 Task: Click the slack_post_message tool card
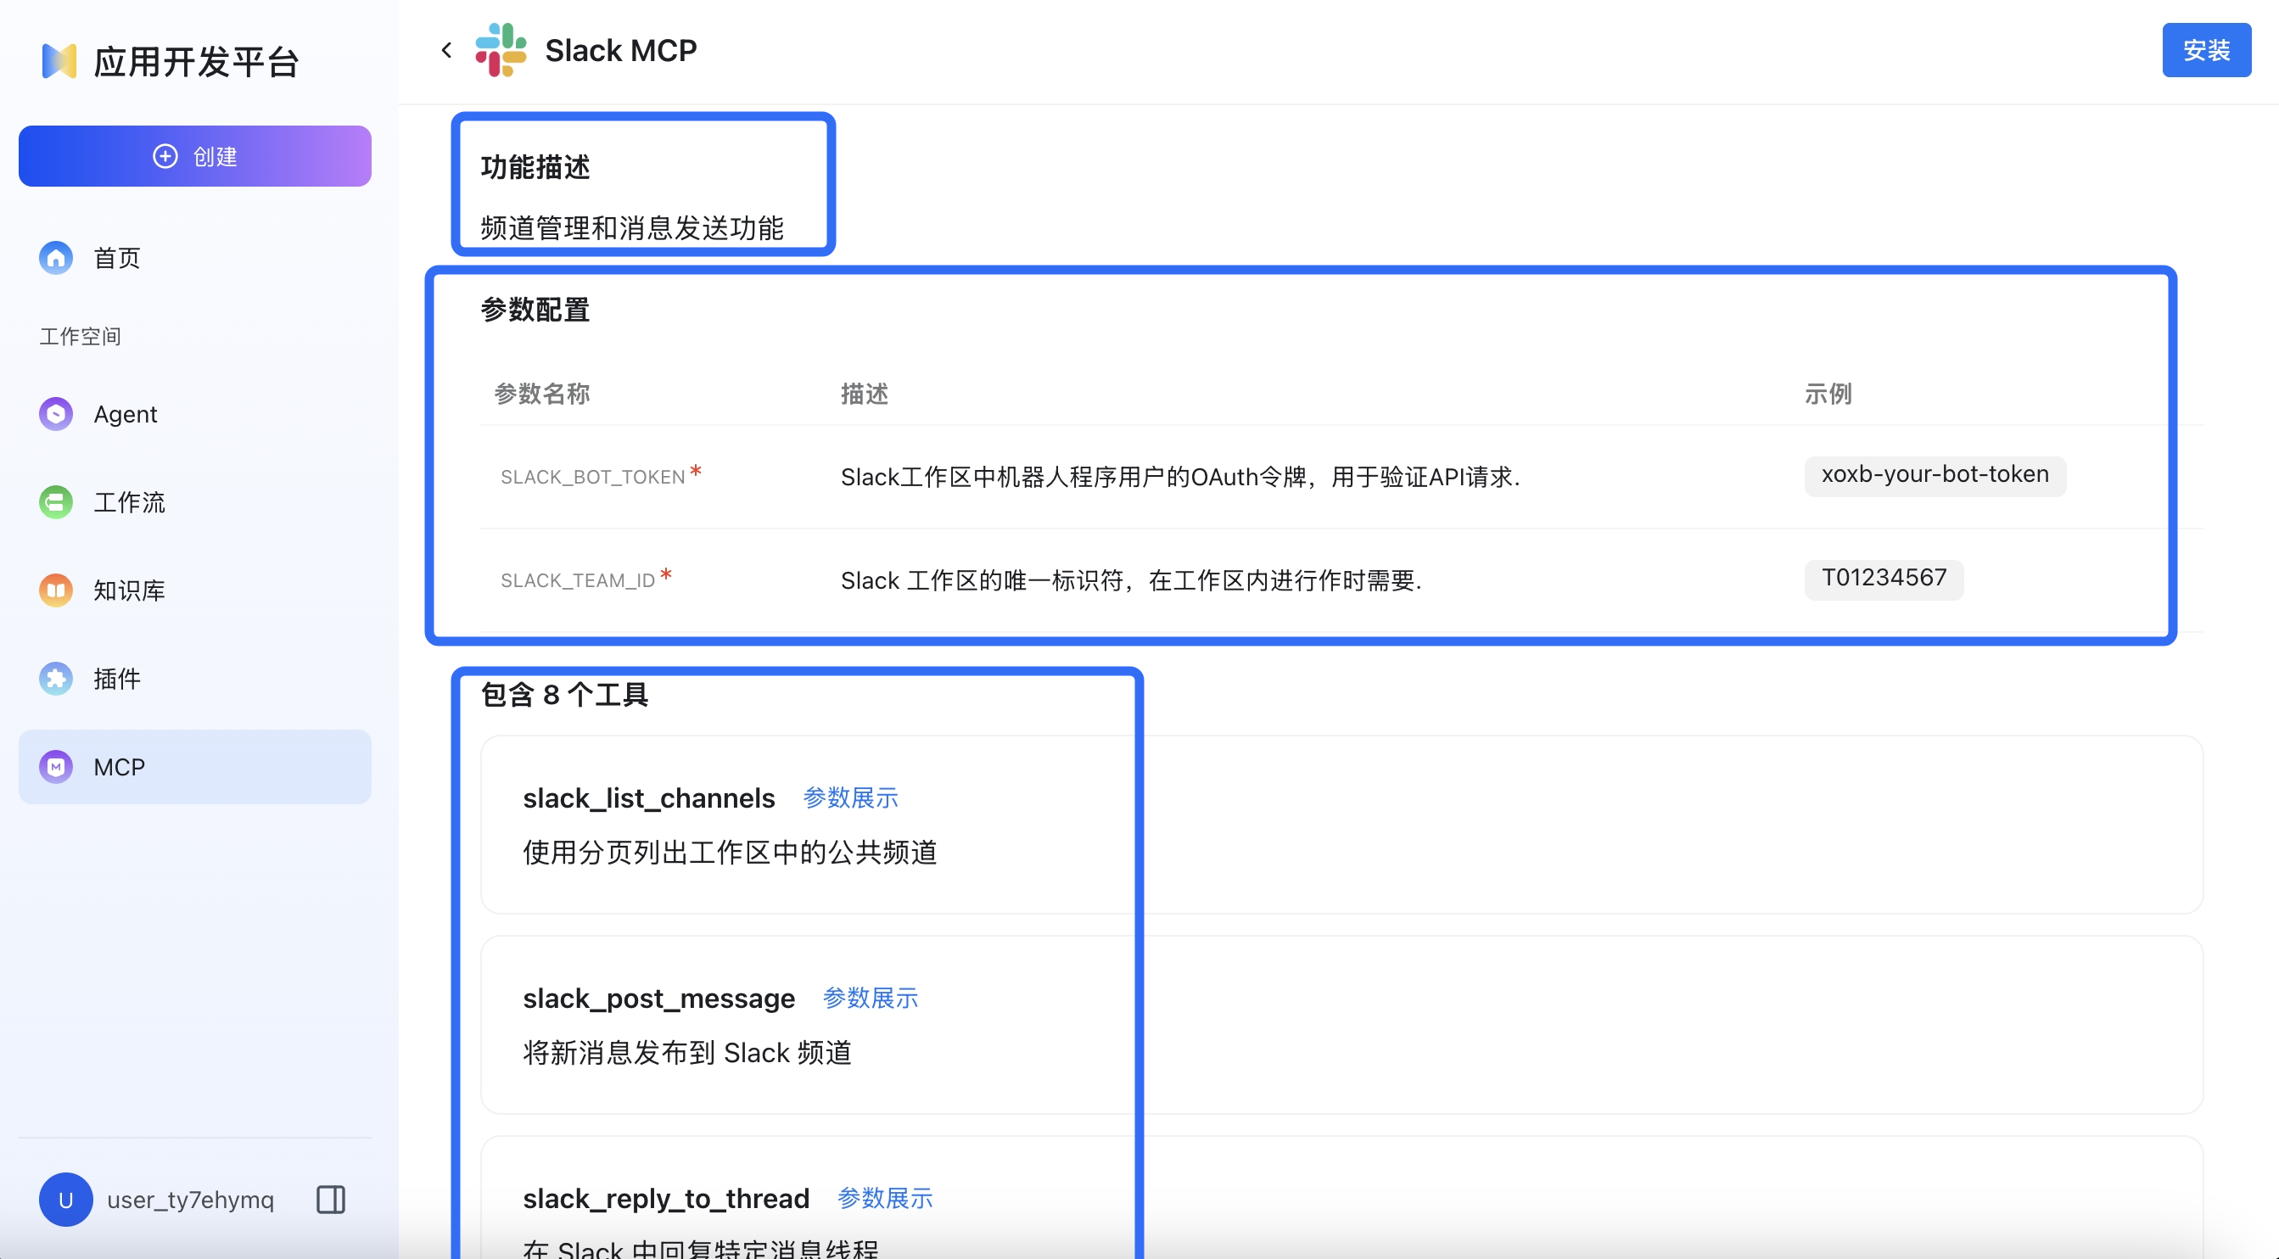coord(1341,1025)
